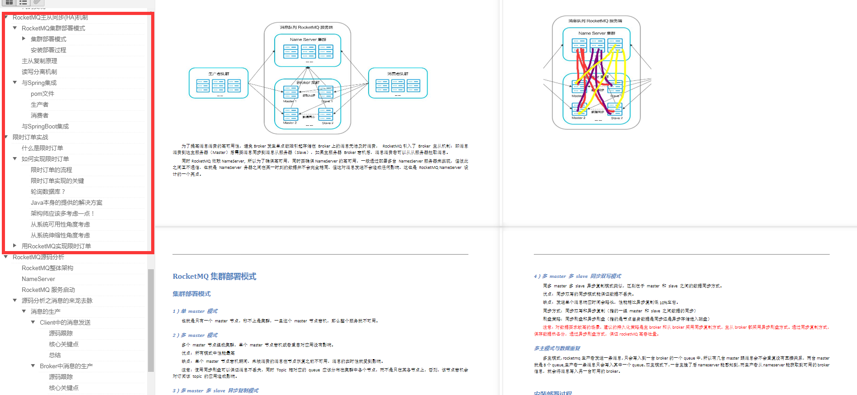
Task: Open 源码跟踪 under Client中的消息发送
Action: 61,333
